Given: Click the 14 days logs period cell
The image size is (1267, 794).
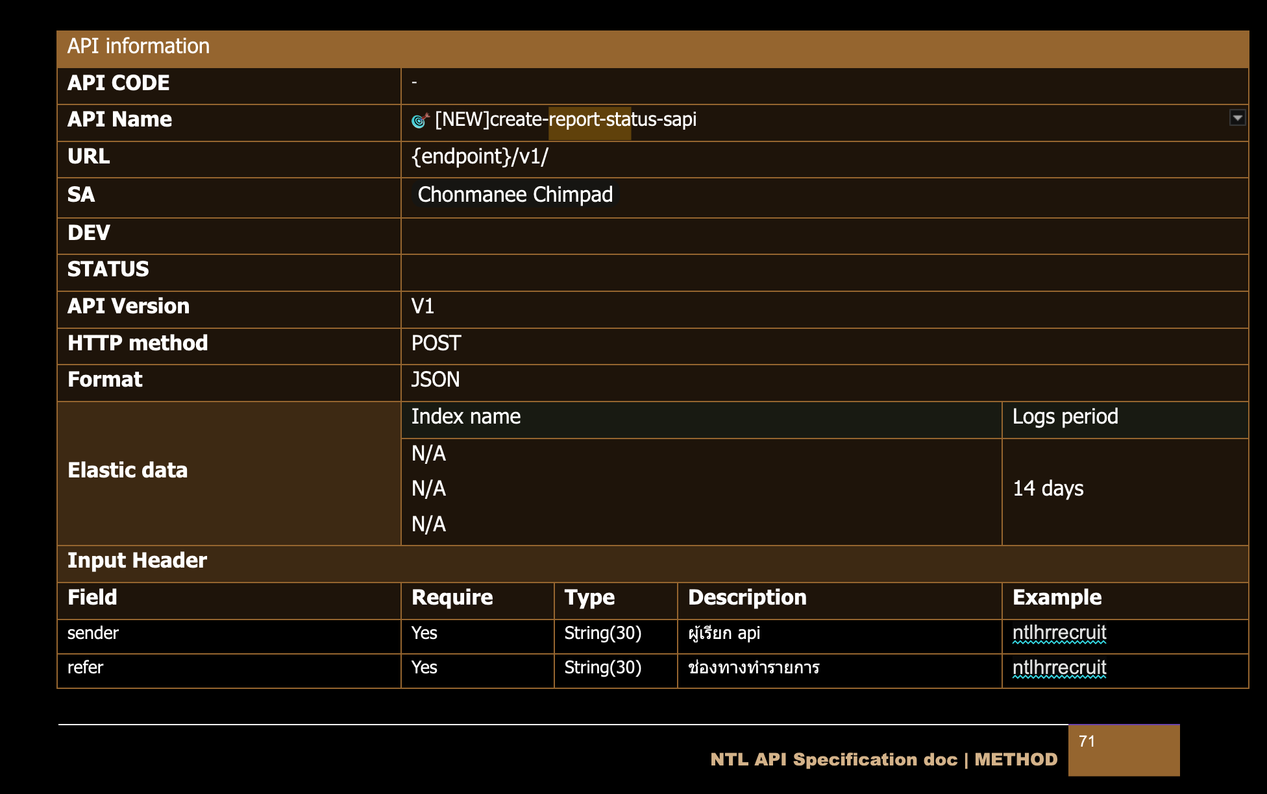Looking at the screenshot, I should (1048, 488).
